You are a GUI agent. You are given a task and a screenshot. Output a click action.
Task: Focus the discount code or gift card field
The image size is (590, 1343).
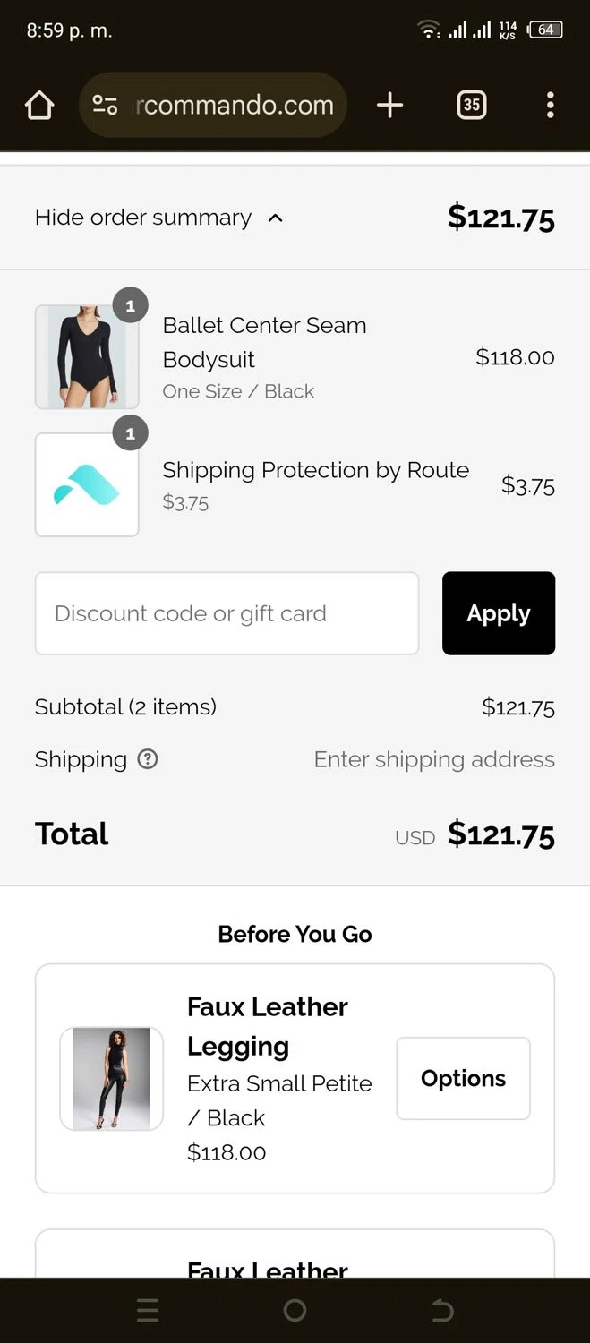click(227, 613)
